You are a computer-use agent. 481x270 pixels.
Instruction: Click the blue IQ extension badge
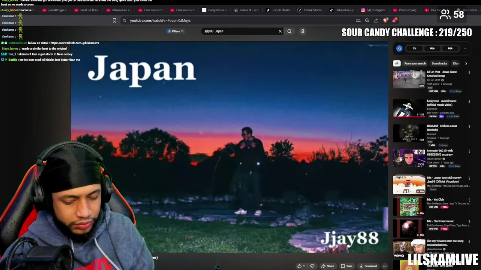coord(399,48)
